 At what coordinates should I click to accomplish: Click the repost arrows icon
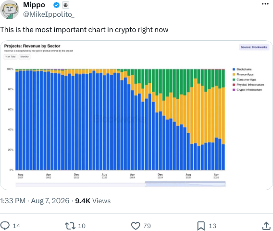(70, 226)
